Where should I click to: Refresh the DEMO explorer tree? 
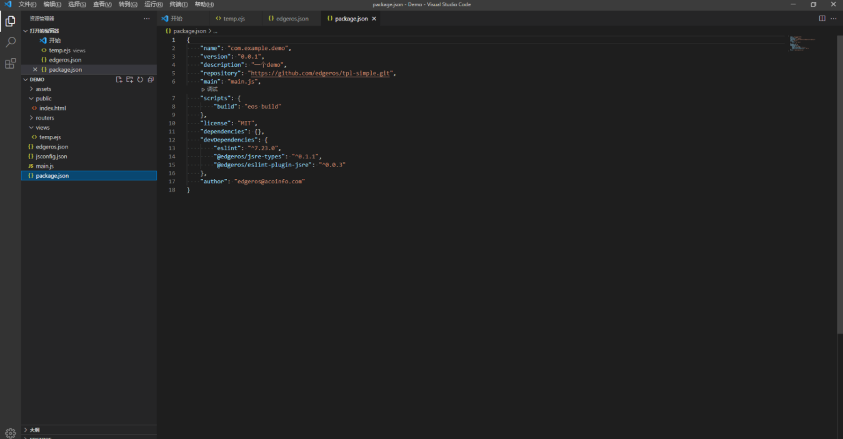pyautogui.click(x=140, y=80)
